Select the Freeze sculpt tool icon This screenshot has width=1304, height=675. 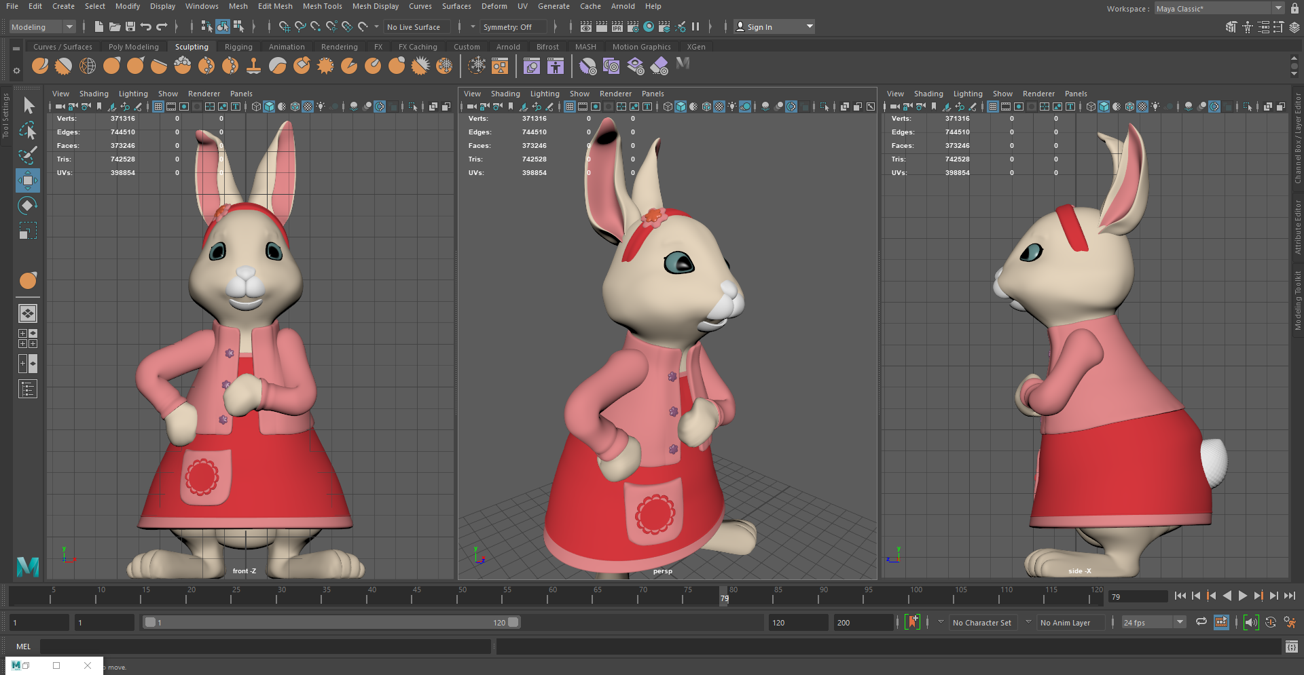pyautogui.click(x=445, y=66)
